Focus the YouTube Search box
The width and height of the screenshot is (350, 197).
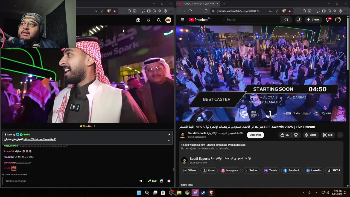tap(252, 20)
